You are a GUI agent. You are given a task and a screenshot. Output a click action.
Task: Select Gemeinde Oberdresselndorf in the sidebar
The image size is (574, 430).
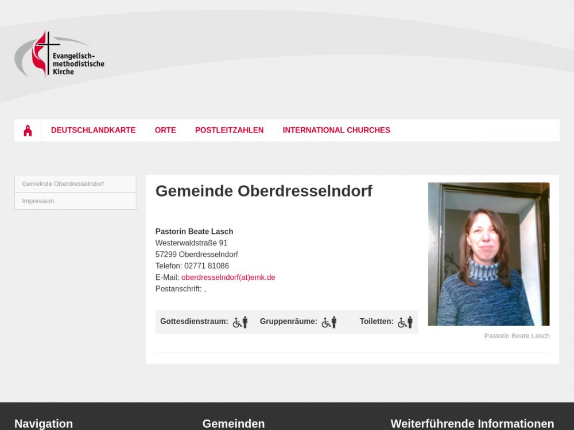point(75,184)
